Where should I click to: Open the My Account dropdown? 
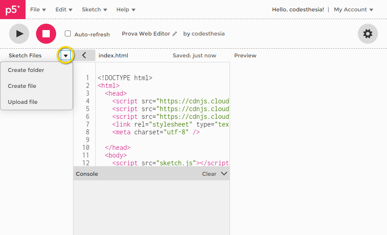click(353, 10)
